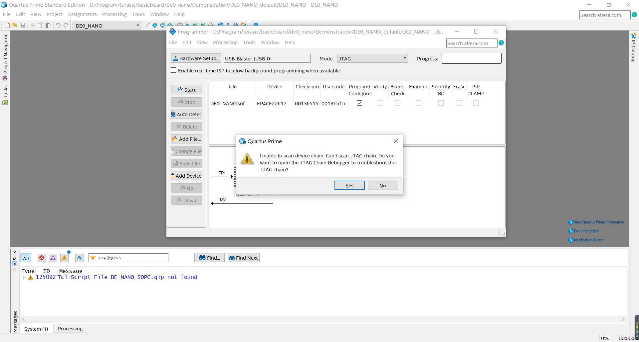The height and width of the screenshot is (342, 639).
Task: Open the Documentation link
Action: coord(584,231)
